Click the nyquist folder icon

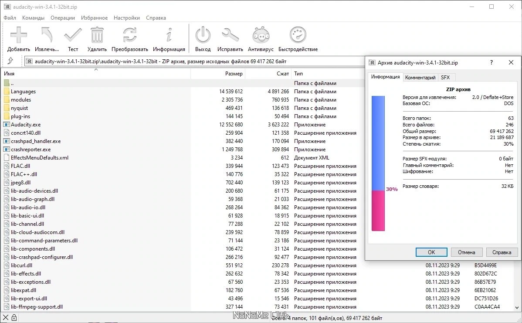pos(7,108)
